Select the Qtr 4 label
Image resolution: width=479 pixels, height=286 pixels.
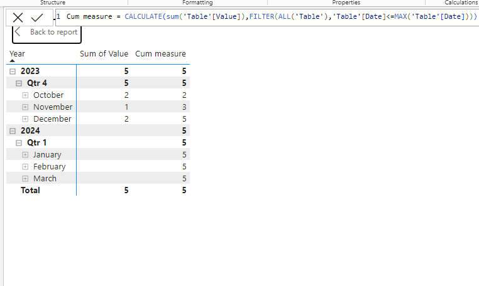(x=37, y=83)
